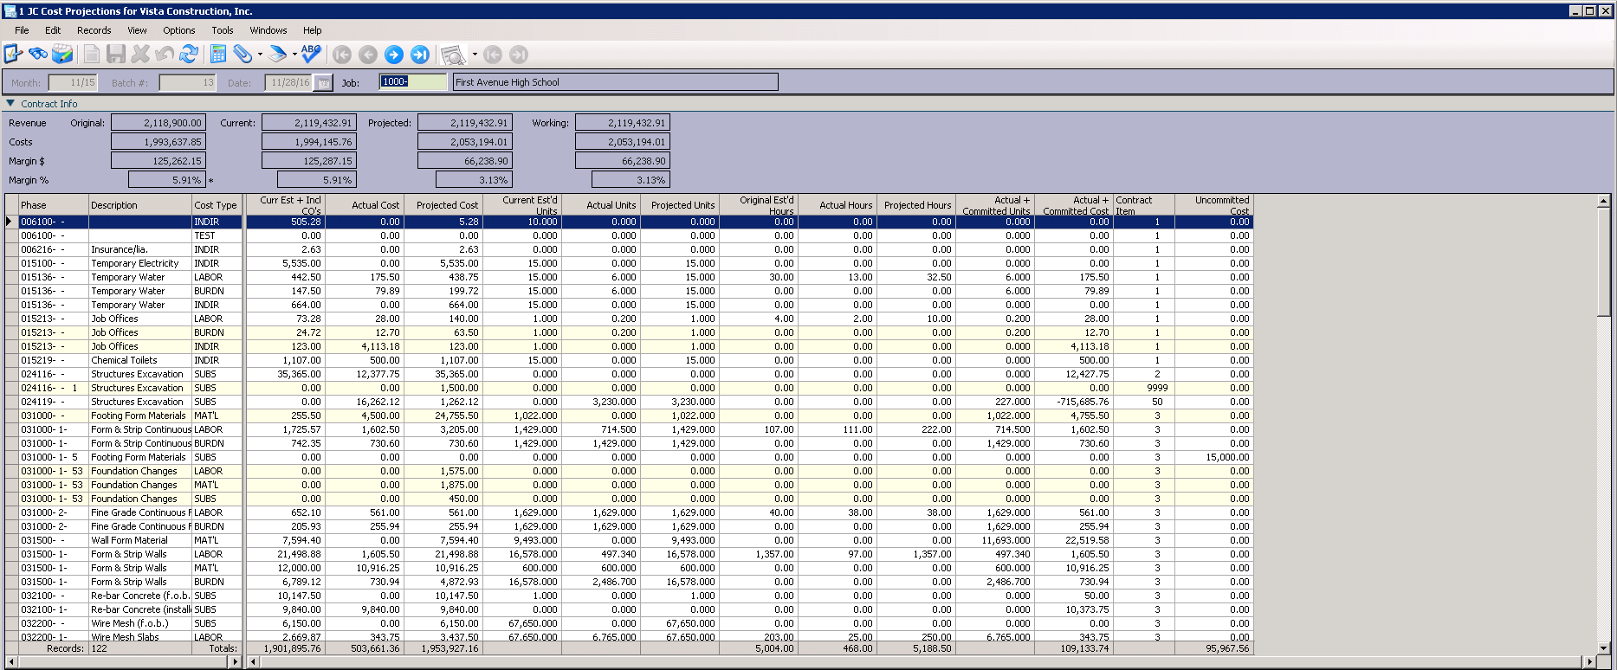The image size is (1617, 670).
Task: Click the Contract Item column header
Action: pos(1144,205)
